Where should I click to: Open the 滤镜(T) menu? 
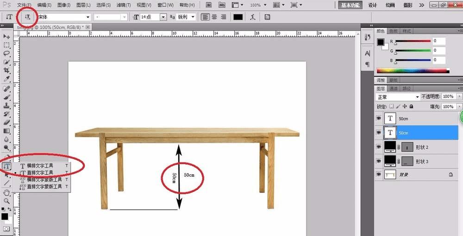coord(124,5)
